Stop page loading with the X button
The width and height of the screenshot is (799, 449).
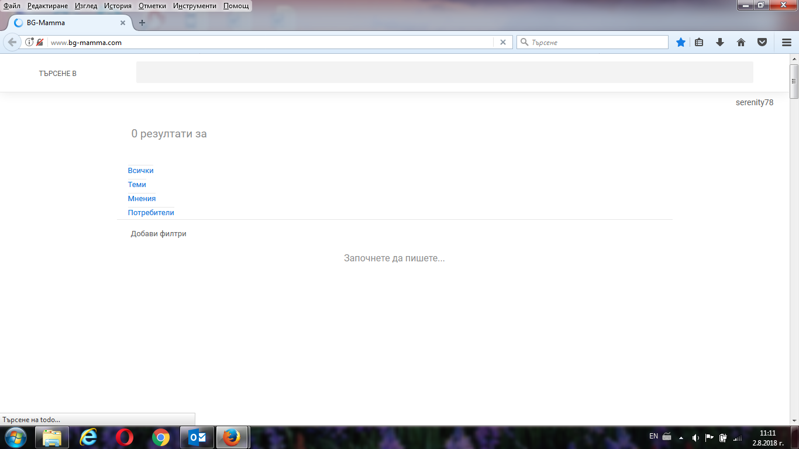coord(502,42)
